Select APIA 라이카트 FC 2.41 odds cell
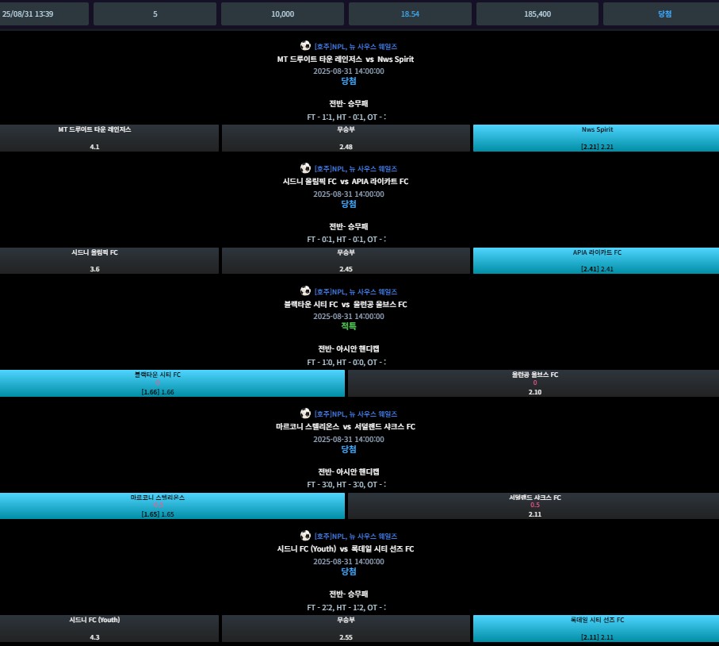This screenshot has width=719, height=646. [596, 261]
